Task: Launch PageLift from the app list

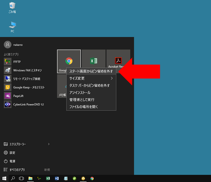Action: coord(18,96)
